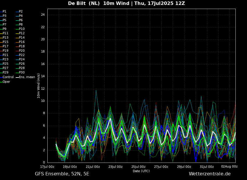Select P25 member in the legend
Viewport: 247px width, 180px height.
click(6, 64)
